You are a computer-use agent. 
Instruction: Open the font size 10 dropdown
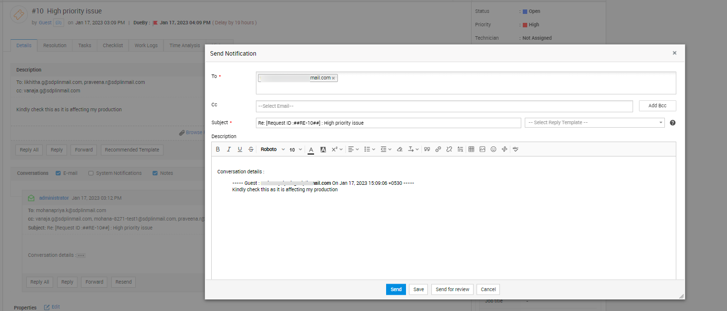[x=296, y=149]
